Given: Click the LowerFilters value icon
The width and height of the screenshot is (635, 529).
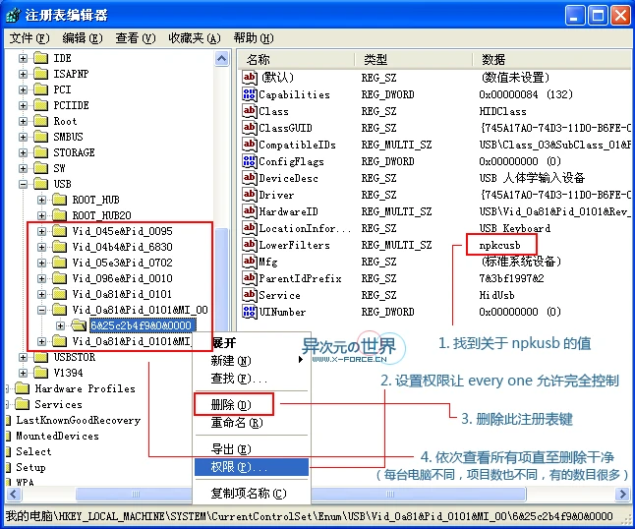Looking at the screenshot, I should (249, 245).
